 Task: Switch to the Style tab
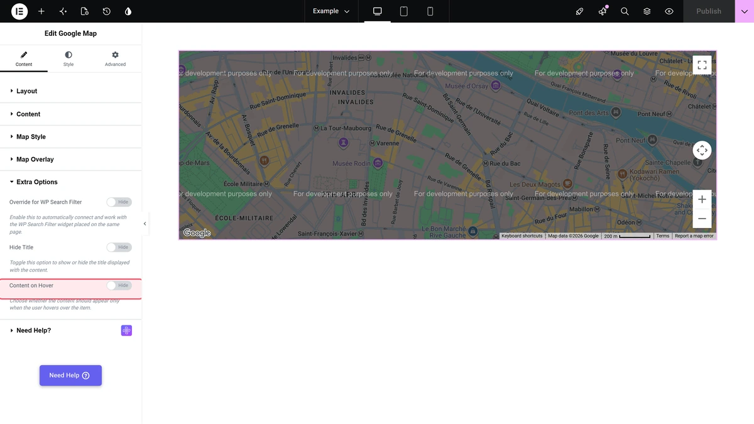(68, 59)
